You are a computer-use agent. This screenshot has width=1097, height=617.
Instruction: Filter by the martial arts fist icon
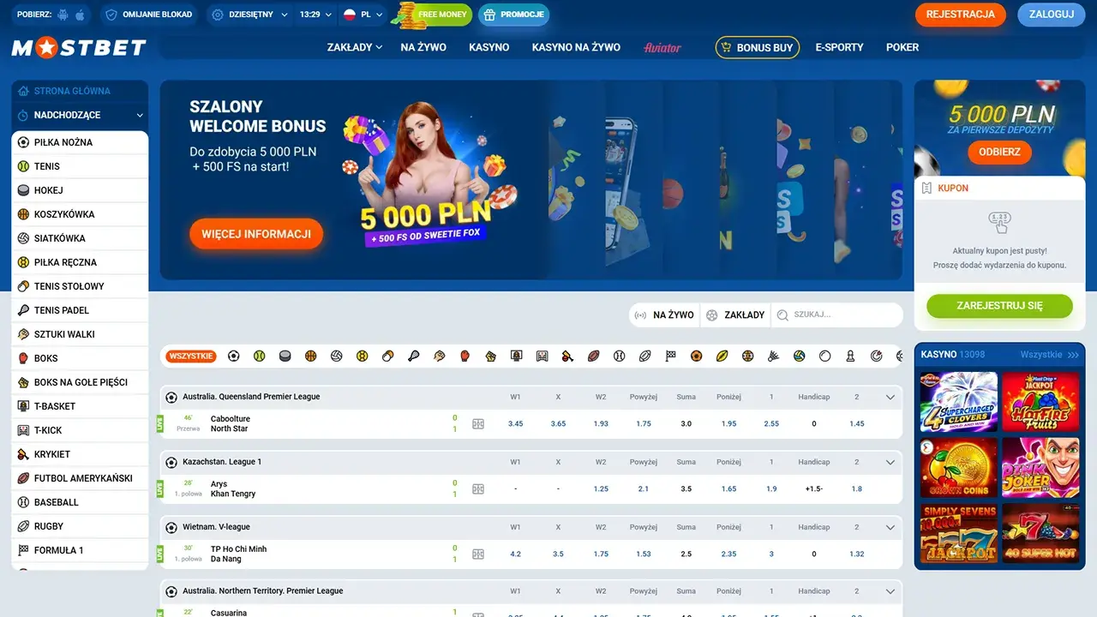click(439, 356)
